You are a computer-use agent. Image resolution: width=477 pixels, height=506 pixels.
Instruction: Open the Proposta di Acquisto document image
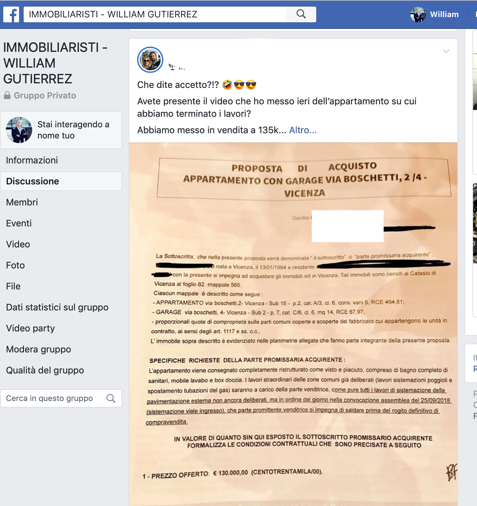point(293,324)
